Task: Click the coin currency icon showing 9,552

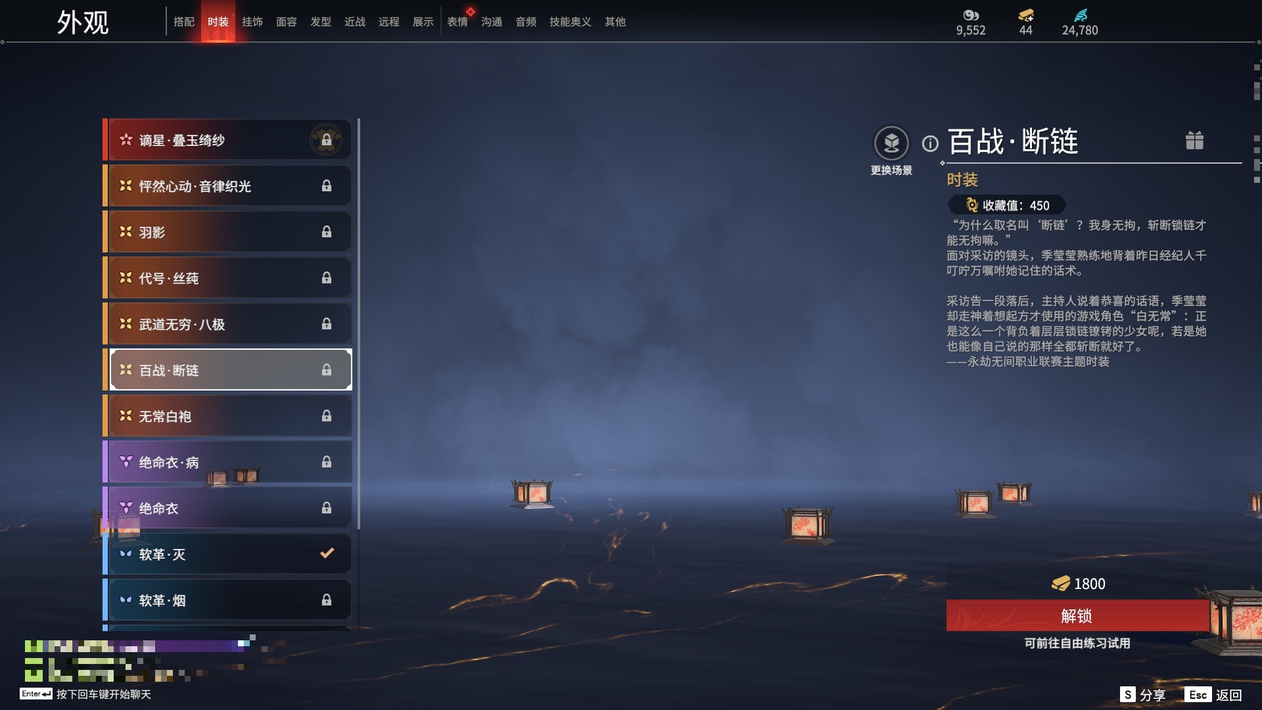Action: [x=971, y=14]
